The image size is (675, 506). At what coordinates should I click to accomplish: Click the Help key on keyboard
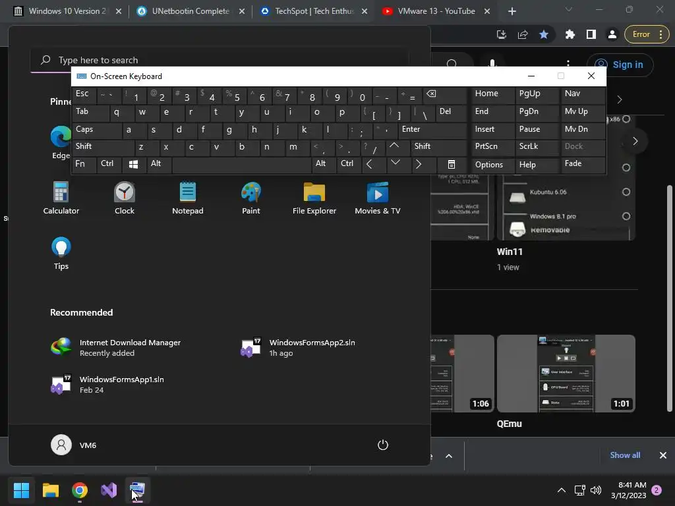click(x=537, y=165)
